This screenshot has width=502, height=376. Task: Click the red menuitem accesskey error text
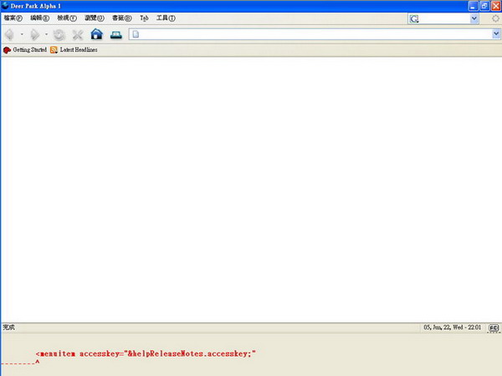point(146,353)
